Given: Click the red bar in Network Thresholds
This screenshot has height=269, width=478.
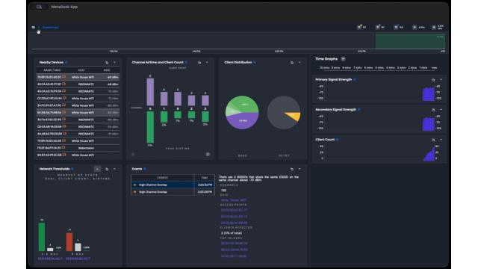Looking at the screenshot, I should [69, 242].
